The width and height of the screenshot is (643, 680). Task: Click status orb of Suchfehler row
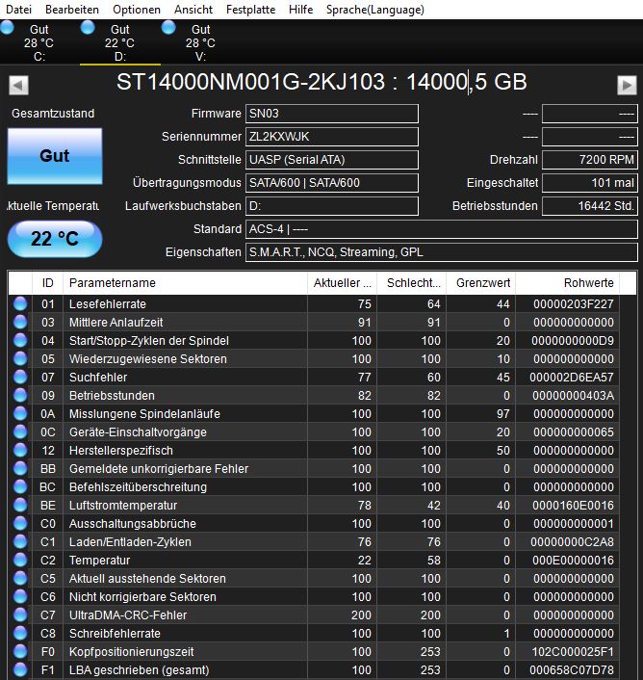tap(20, 377)
